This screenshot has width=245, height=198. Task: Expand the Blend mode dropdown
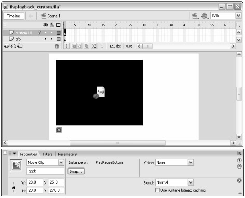click(x=190, y=182)
